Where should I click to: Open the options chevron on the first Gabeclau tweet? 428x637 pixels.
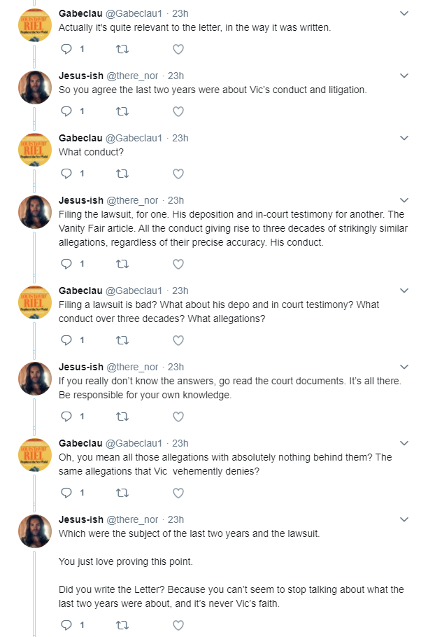[404, 13]
